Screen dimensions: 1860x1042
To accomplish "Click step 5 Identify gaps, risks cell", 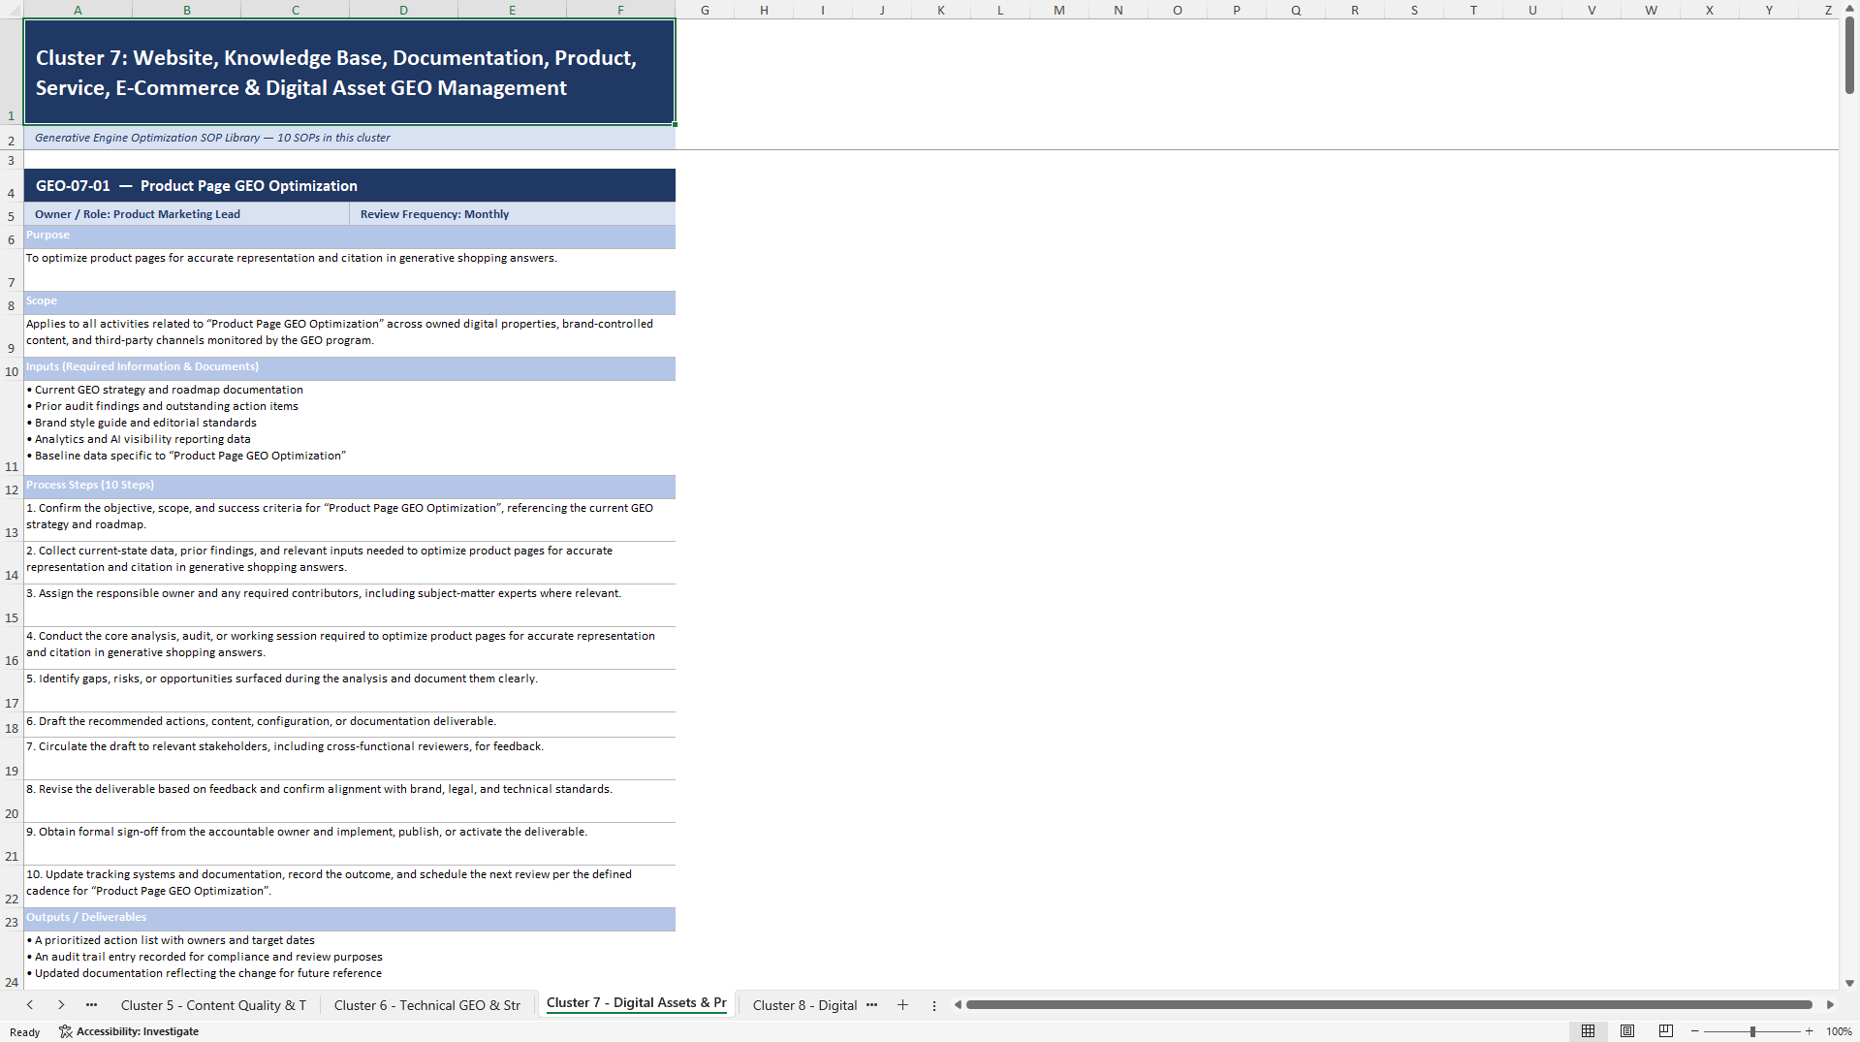I will click(x=349, y=690).
